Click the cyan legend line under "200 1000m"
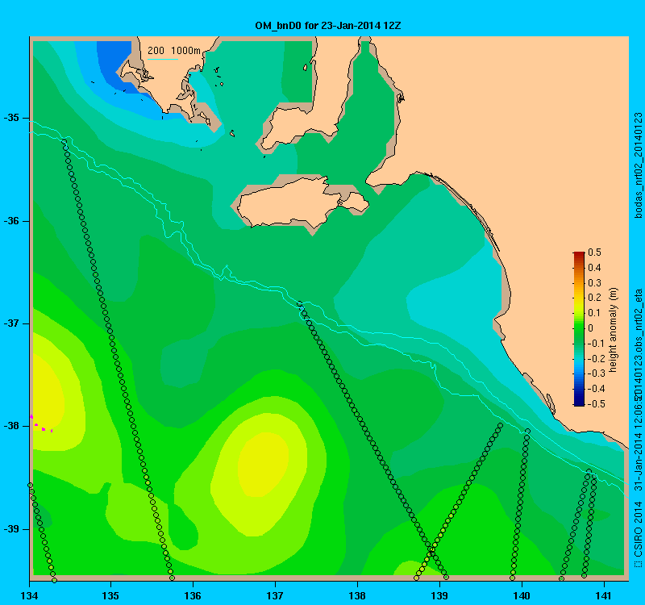645x605 pixels. click(x=163, y=59)
